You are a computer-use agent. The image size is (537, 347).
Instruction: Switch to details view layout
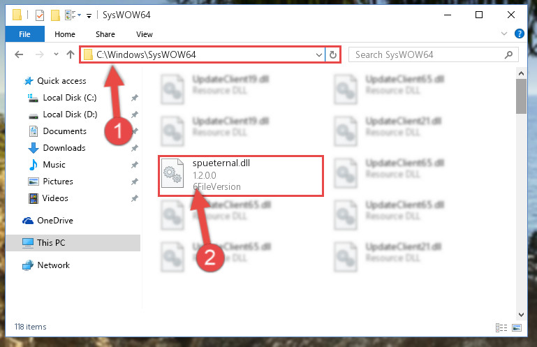pos(501,328)
